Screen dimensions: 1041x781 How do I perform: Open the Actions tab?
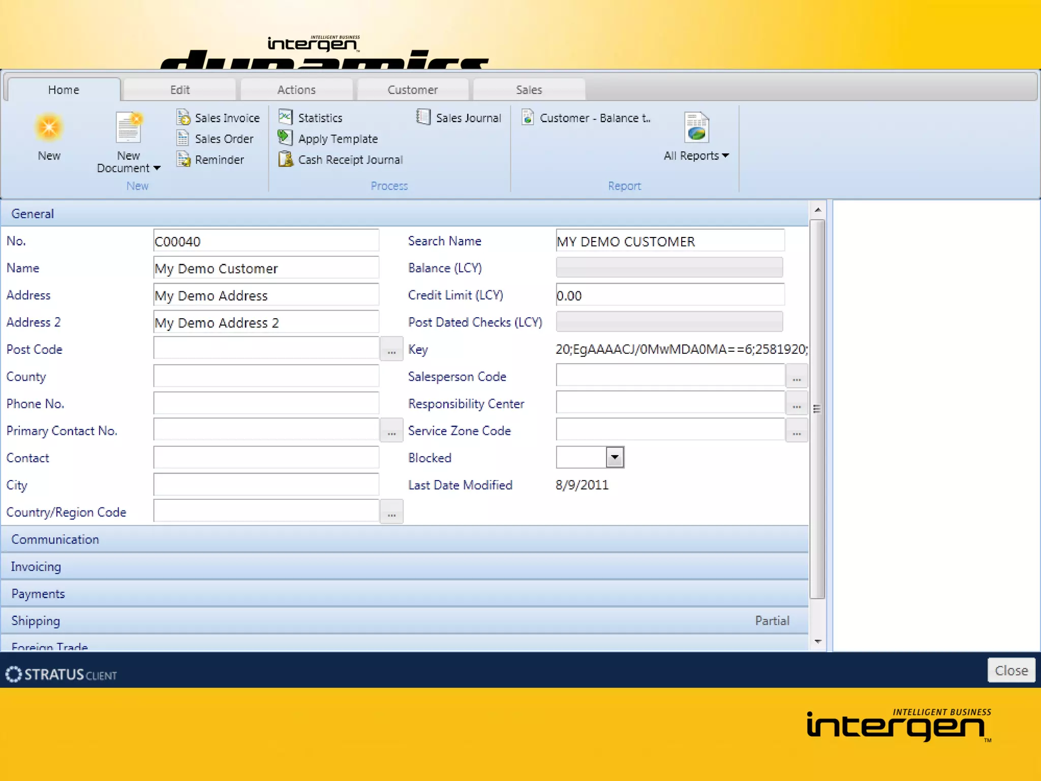pyautogui.click(x=296, y=90)
